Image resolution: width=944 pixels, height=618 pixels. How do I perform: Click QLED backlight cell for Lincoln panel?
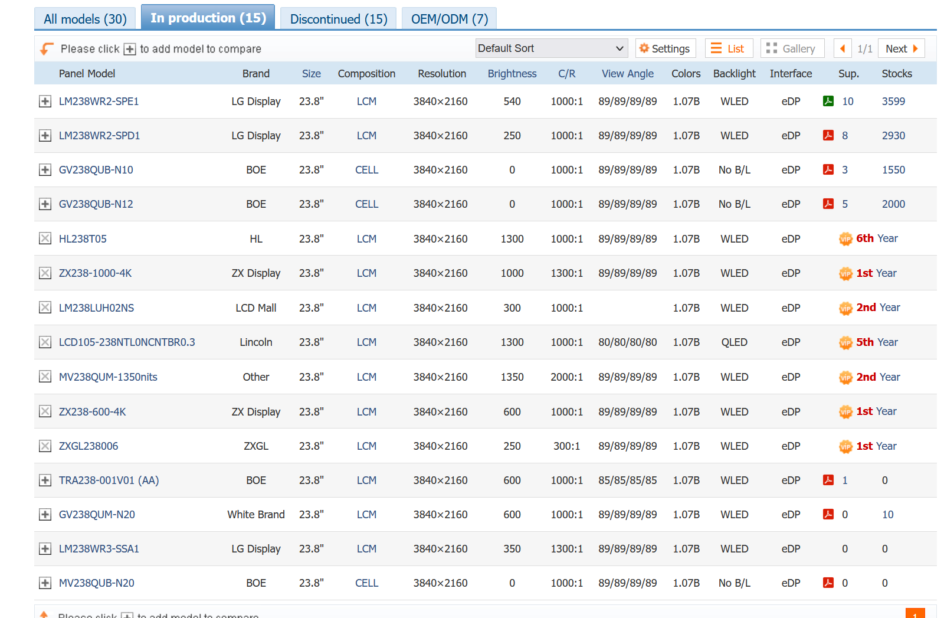click(735, 342)
